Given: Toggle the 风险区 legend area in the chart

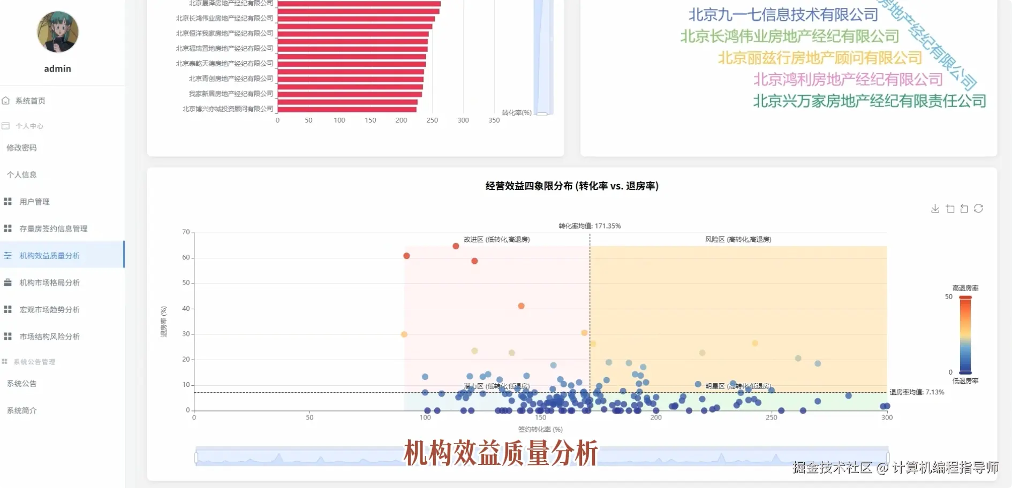Looking at the screenshot, I should coord(738,240).
